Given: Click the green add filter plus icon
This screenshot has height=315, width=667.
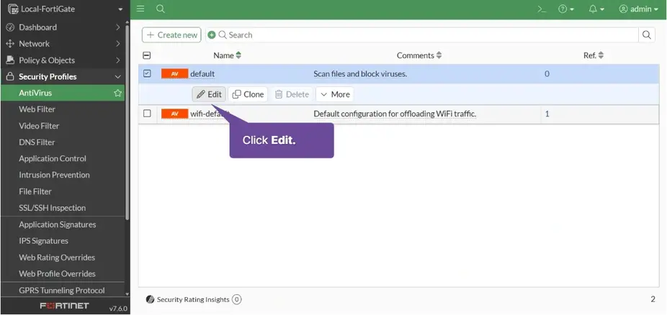Looking at the screenshot, I should click(212, 35).
